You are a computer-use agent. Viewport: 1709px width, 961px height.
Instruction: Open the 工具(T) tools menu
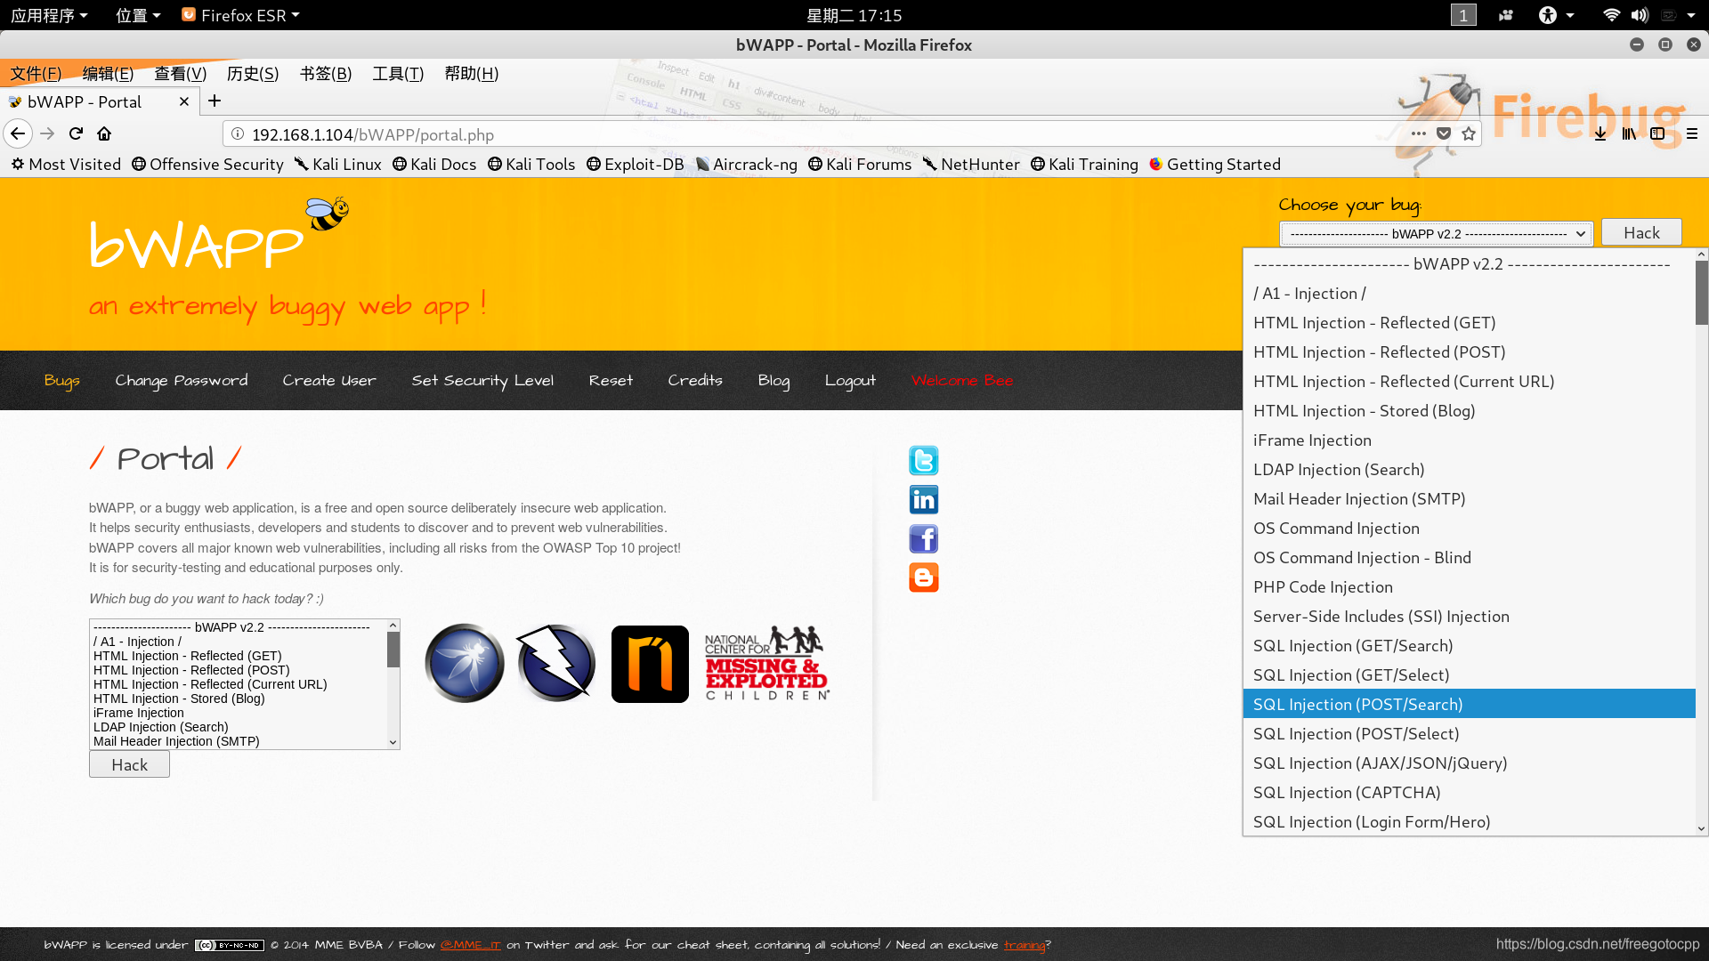398,73
